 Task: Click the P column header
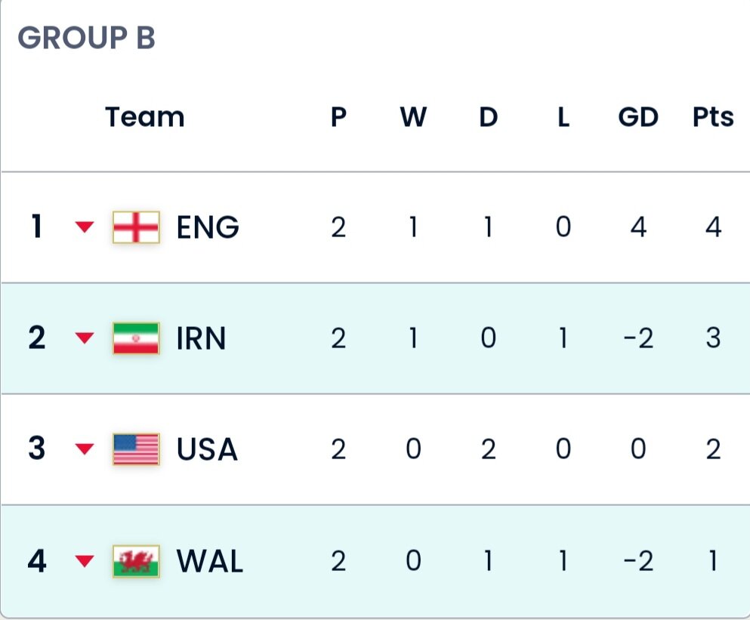(338, 118)
